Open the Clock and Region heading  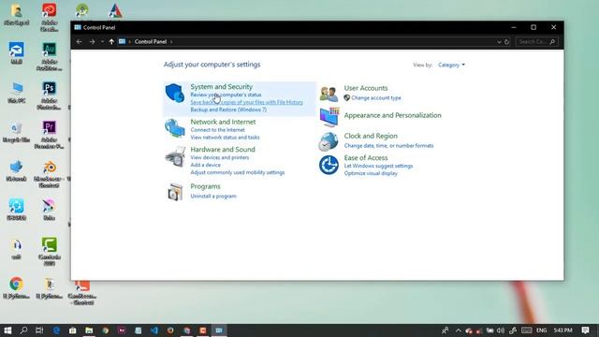point(371,136)
